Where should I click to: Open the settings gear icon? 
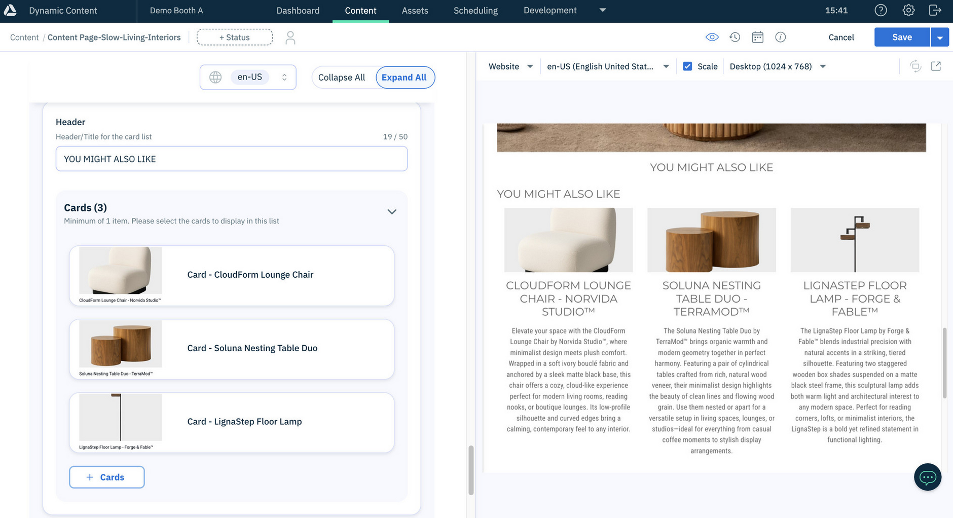(x=908, y=10)
